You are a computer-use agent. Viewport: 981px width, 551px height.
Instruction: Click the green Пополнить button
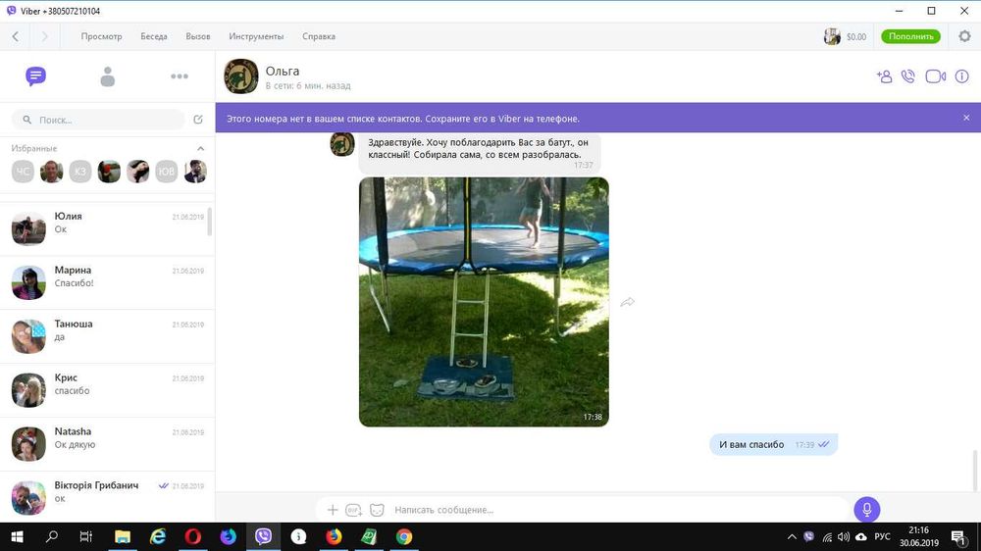910,36
